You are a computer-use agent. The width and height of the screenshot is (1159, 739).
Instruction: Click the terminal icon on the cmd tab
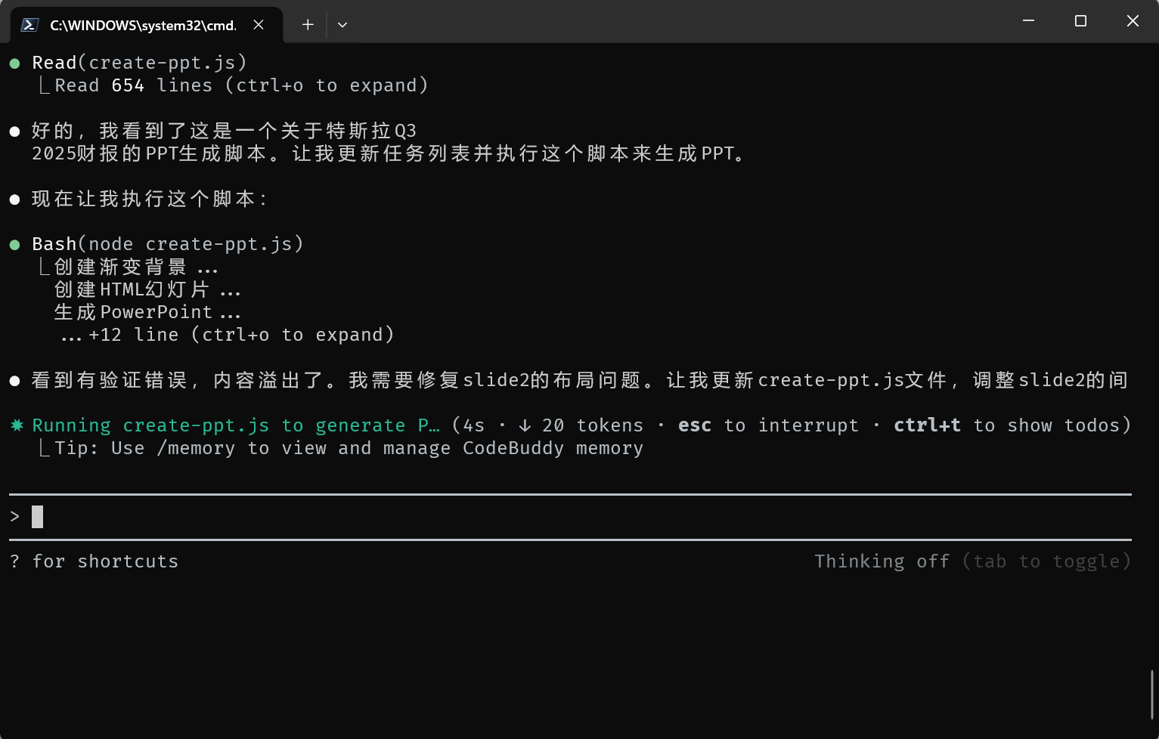pos(30,25)
